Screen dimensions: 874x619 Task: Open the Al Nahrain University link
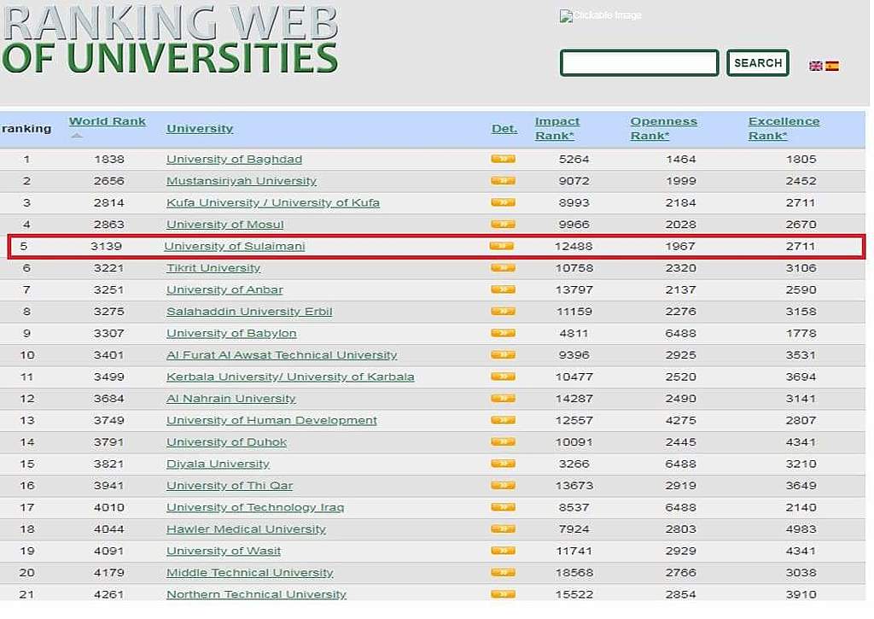click(x=230, y=399)
